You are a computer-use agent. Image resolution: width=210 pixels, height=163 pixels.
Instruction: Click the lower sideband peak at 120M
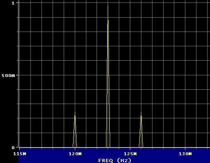(75, 130)
